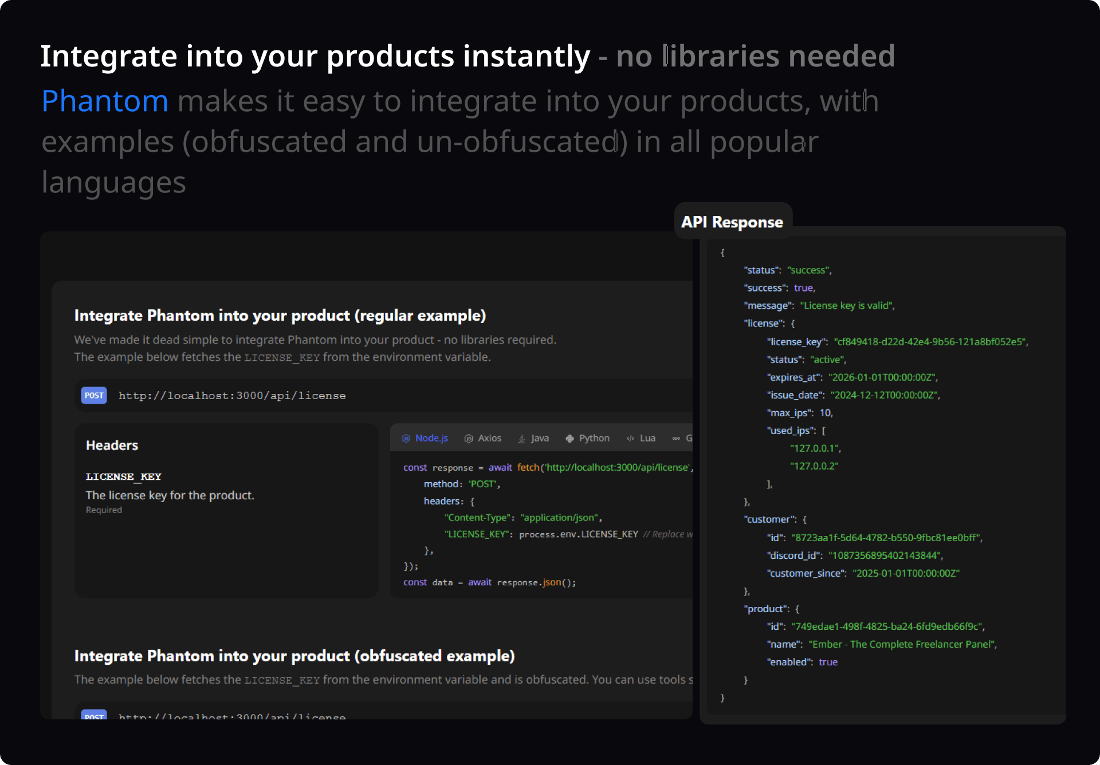
Task: Click the localhost:3000/api/license endpoint URL
Action: (232, 396)
